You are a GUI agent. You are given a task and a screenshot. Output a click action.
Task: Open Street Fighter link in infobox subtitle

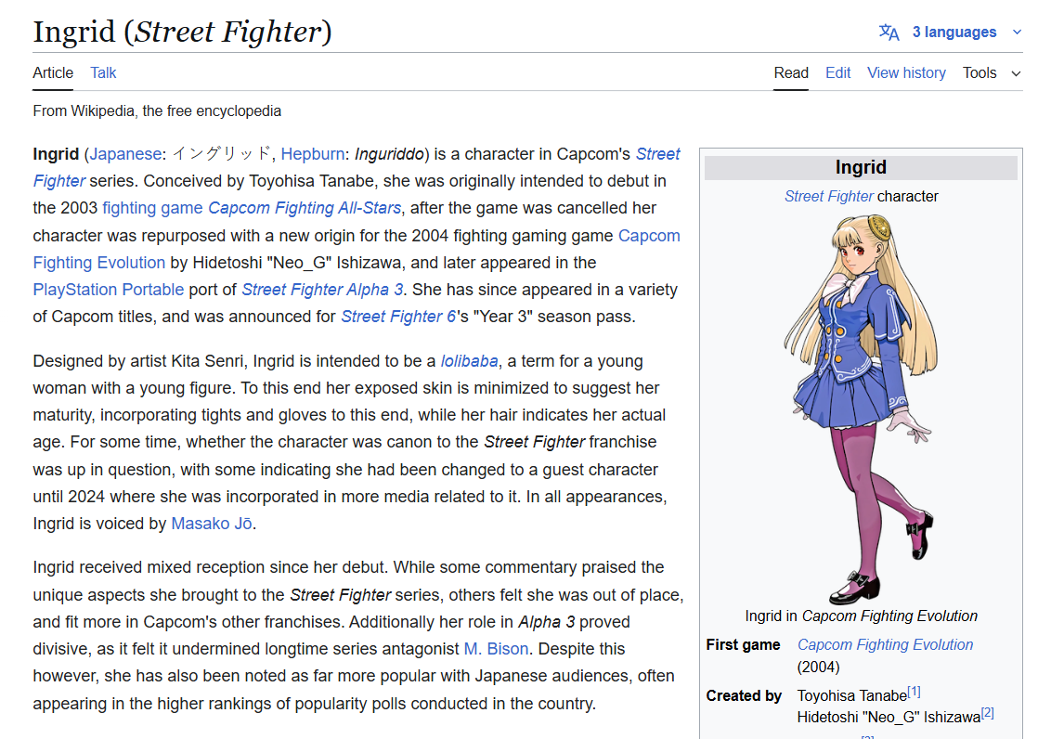[x=829, y=196]
